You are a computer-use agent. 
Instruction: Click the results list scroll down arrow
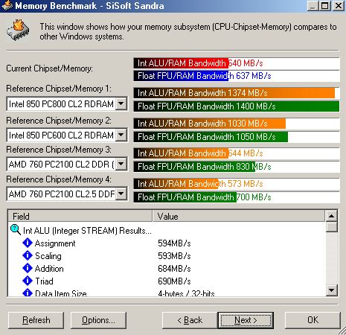[x=332, y=290]
